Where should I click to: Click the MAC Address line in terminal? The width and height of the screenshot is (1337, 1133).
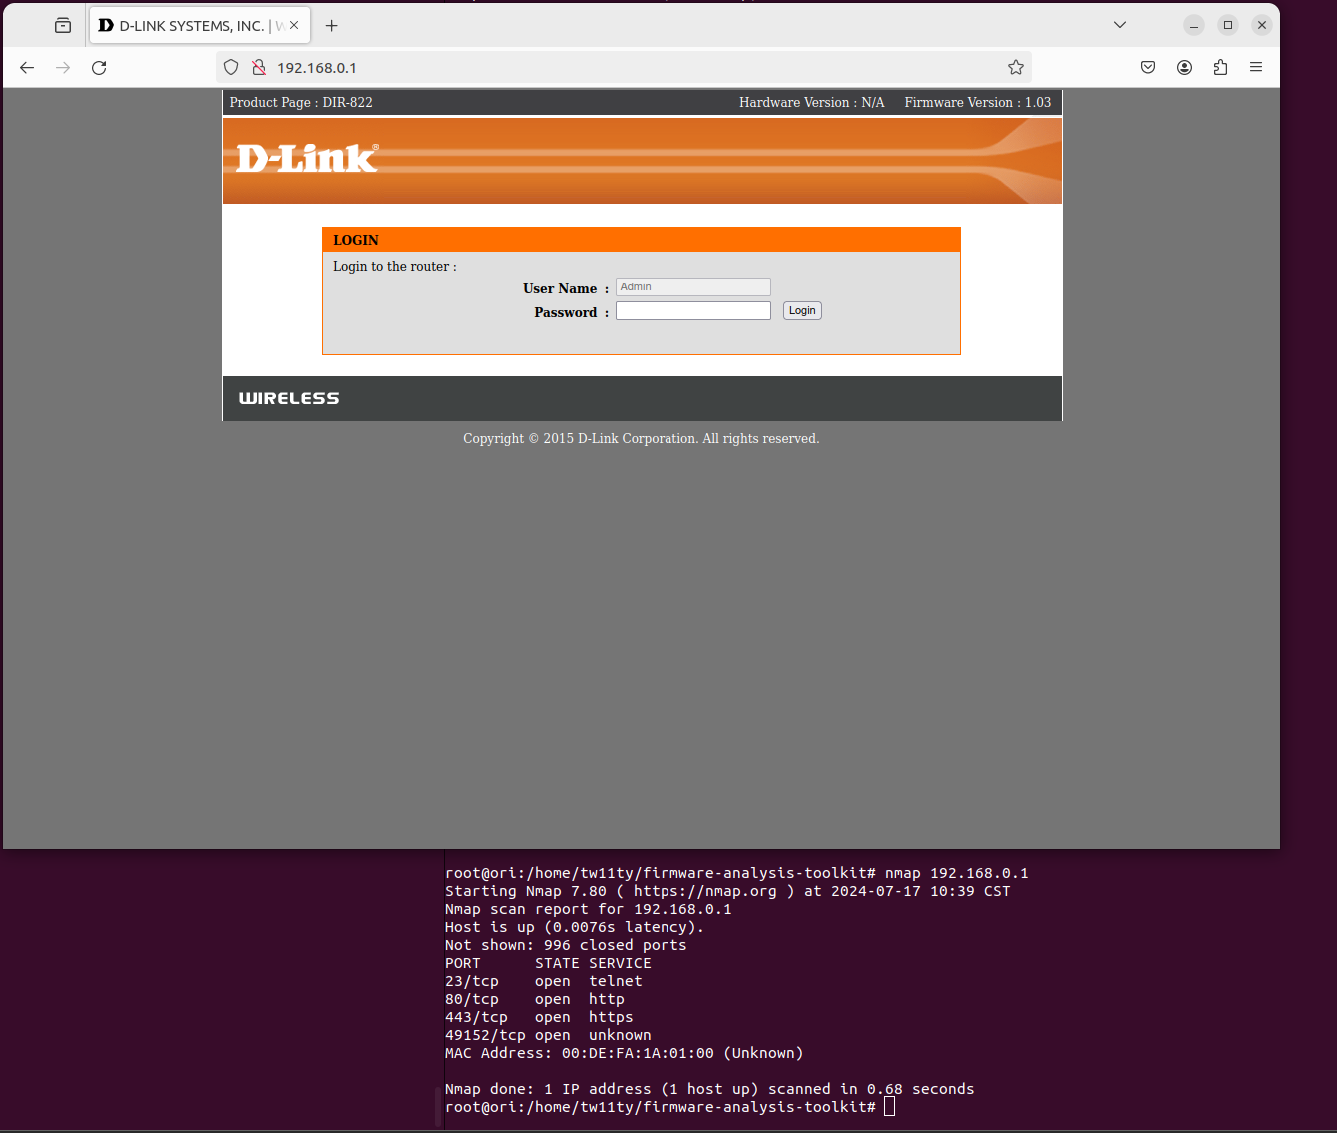coord(625,1053)
